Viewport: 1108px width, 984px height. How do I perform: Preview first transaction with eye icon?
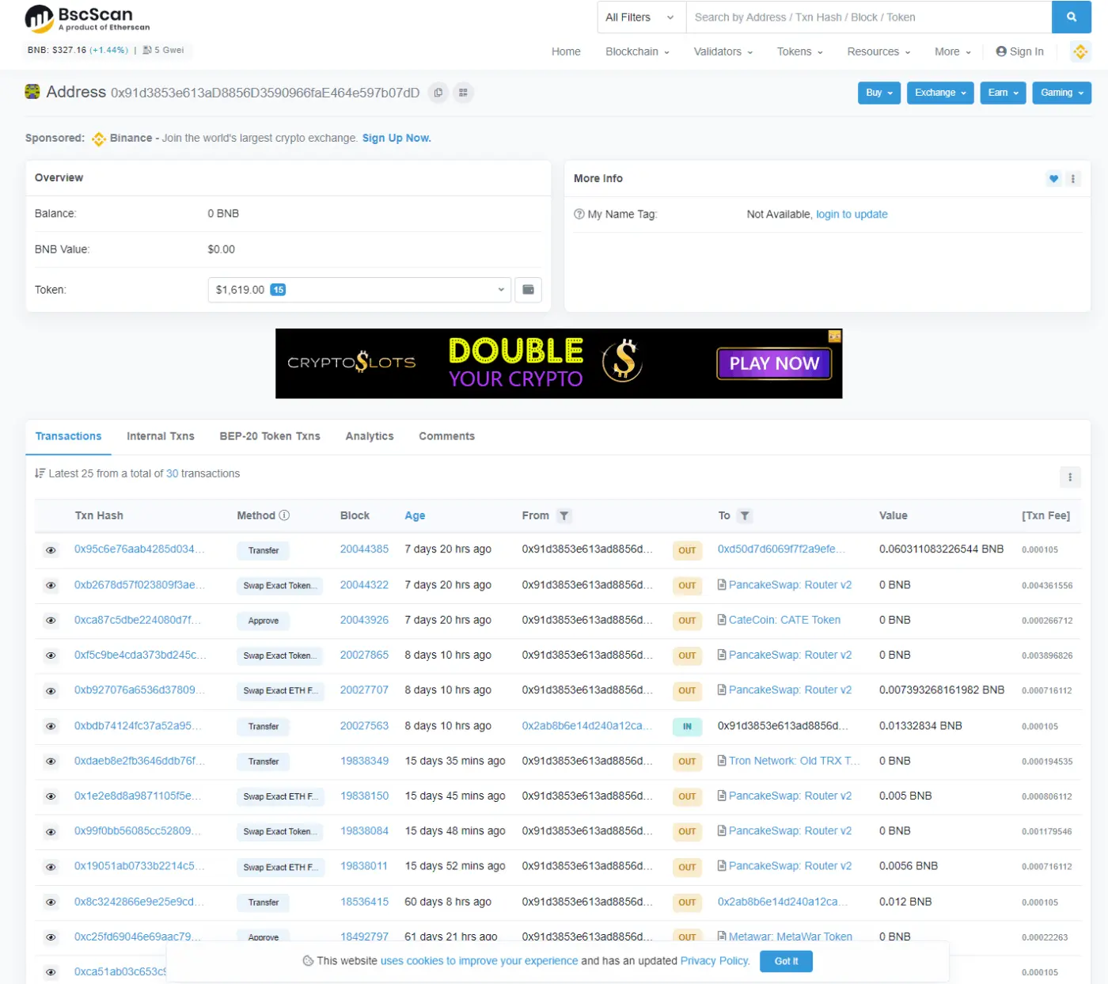51,550
